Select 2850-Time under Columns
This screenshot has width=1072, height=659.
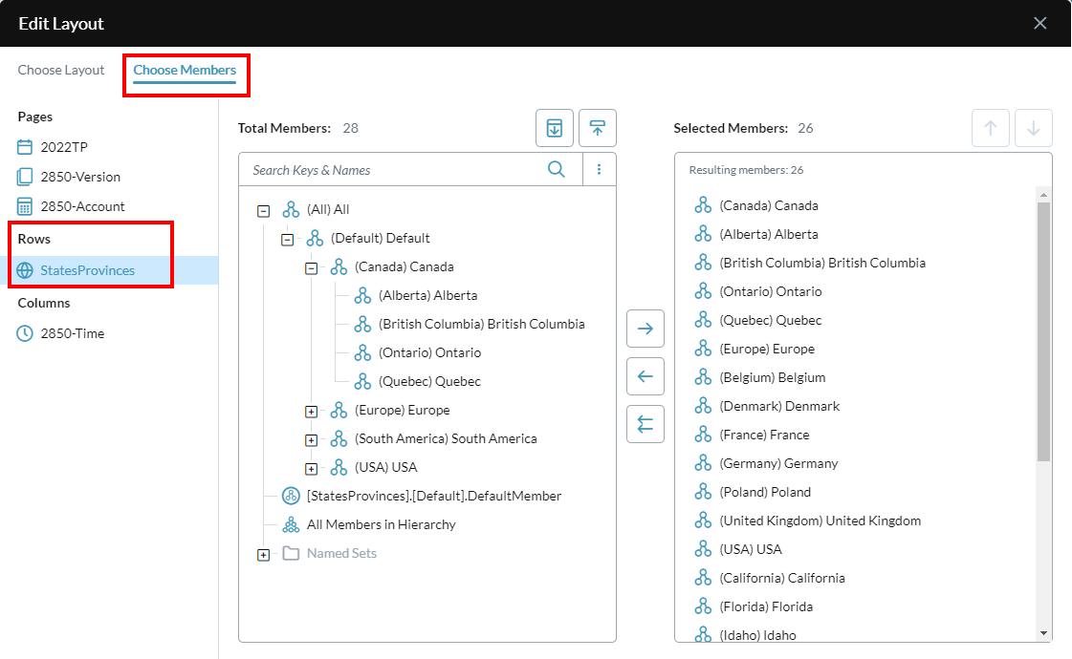pos(72,333)
